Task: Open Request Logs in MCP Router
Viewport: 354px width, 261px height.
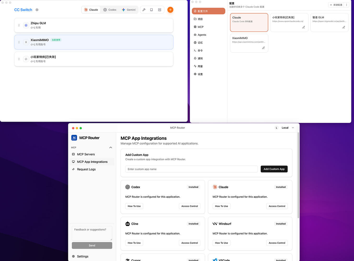Action: pyautogui.click(x=92, y=169)
